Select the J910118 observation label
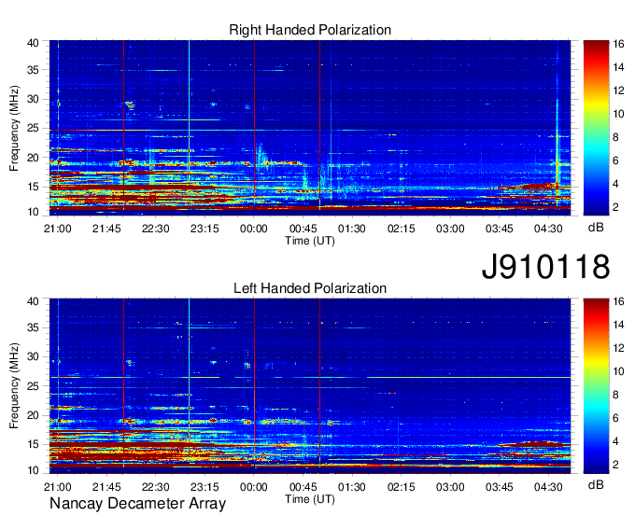The image size is (635, 515). click(x=545, y=267)
